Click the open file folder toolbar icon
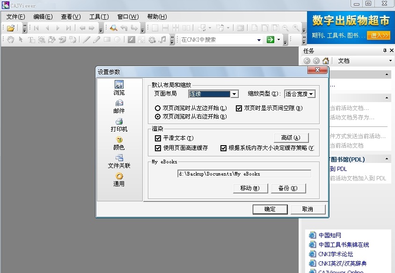 click(10, 28)
